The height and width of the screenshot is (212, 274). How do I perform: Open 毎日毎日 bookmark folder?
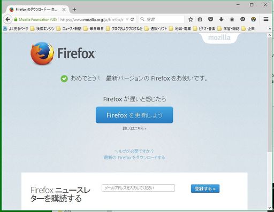coord(94,29)
